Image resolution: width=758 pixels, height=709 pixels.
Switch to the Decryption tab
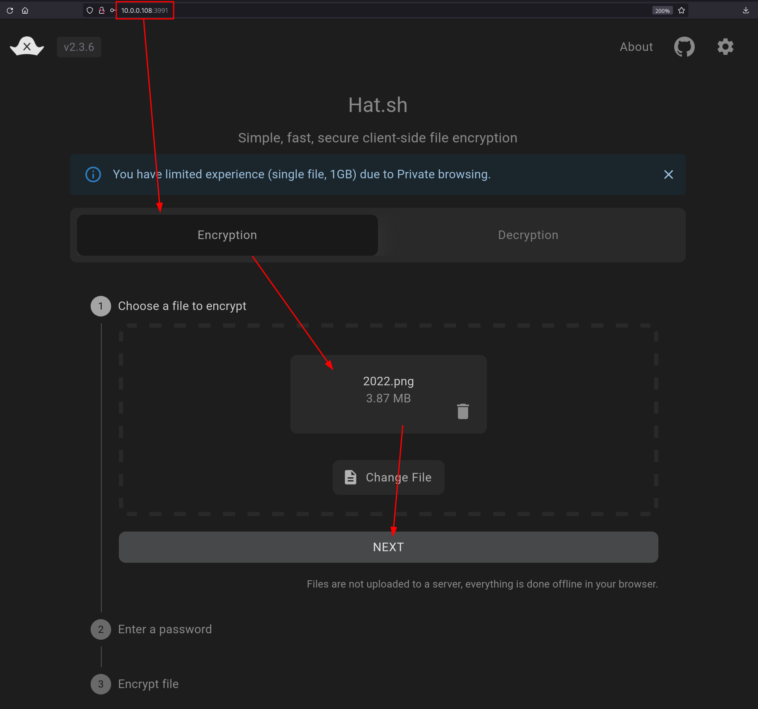(528, 235)
